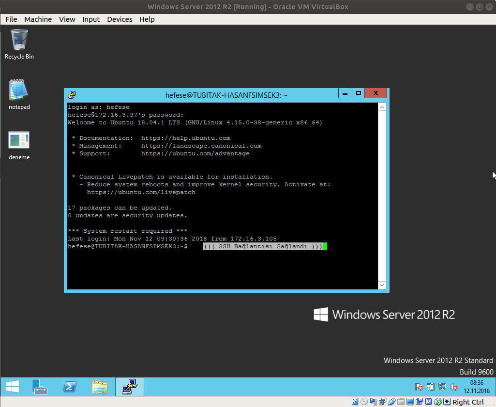
Task: Open Action Center flag tray icon
Action: point(419,387)
